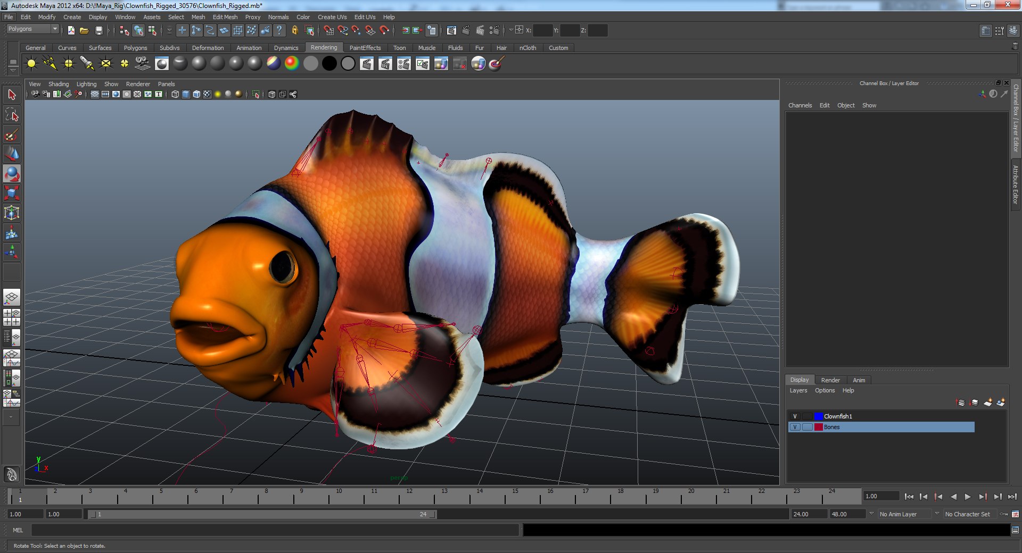Toggle Clownfish1 layer display type box

click(807, 416)
